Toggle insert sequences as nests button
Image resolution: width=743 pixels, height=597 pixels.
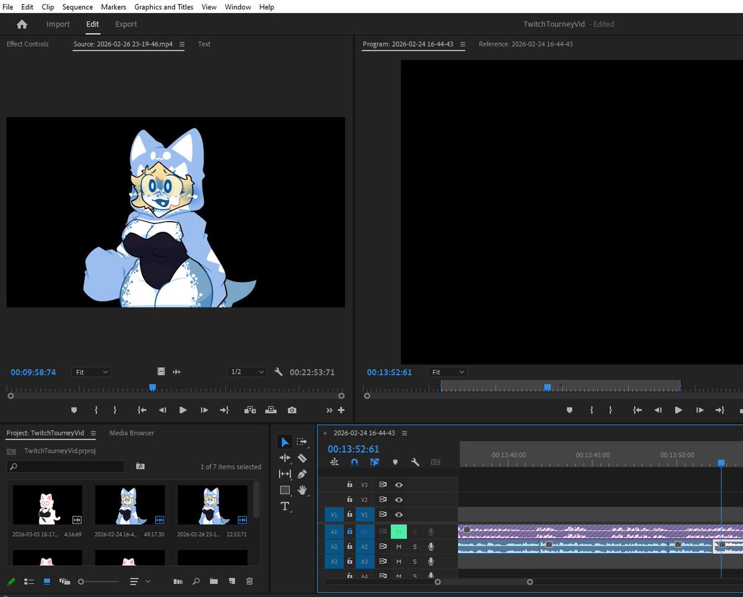[334, 462]
